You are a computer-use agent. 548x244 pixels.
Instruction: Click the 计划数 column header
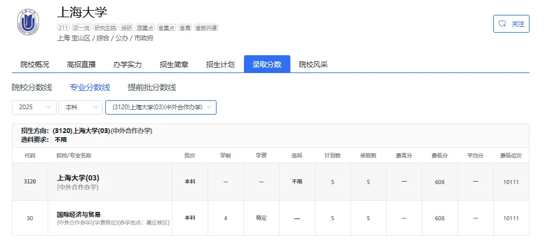(333, 156)
